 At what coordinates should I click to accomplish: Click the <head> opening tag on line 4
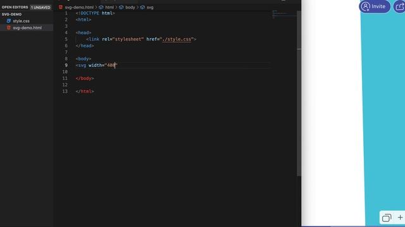(84, 33)
